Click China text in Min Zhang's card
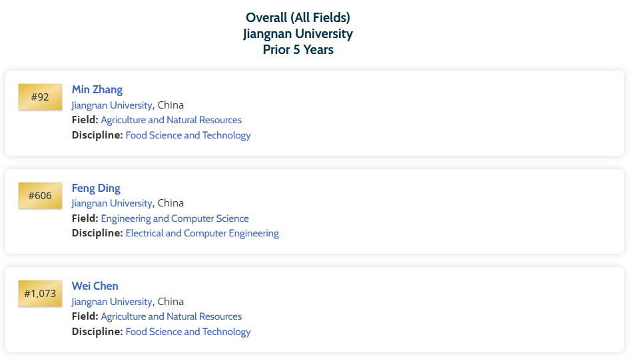The image size is (636, 361). (170, 105)
